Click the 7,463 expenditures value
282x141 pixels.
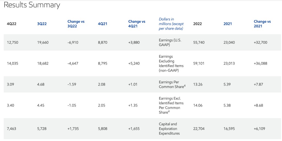[12, 129]
